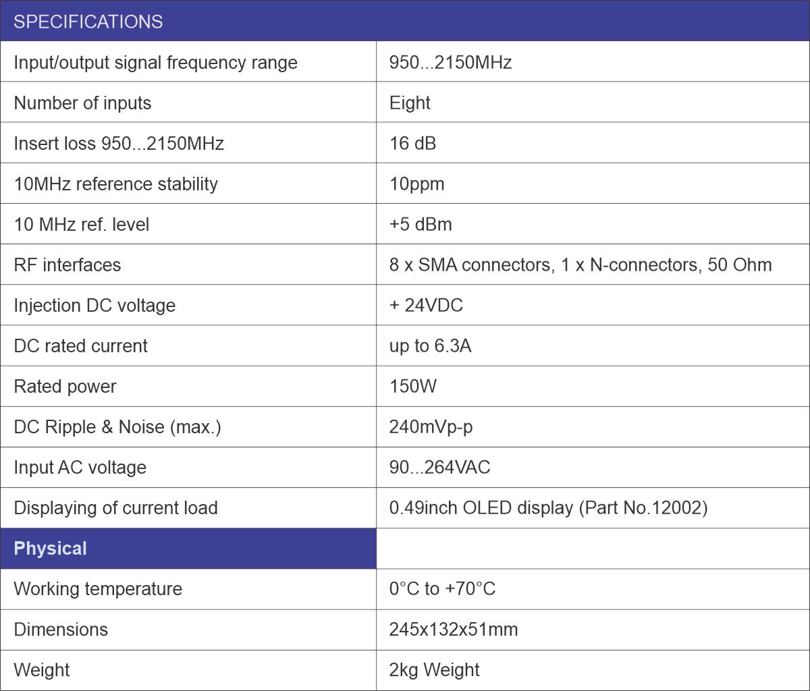Select the RF interfaces row label
Screen dimensions: 810x691
(67, 265)
